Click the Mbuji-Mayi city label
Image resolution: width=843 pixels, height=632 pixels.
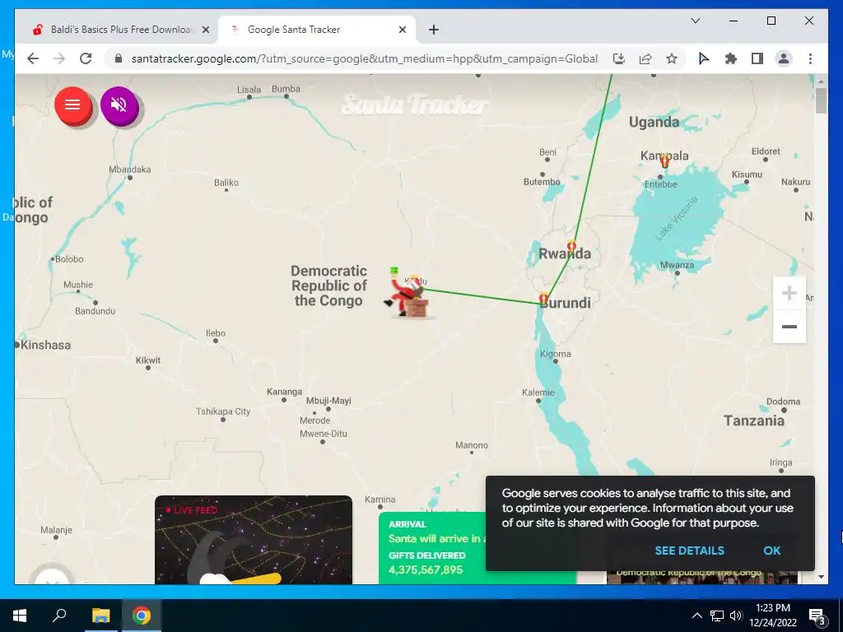(328, 401)
